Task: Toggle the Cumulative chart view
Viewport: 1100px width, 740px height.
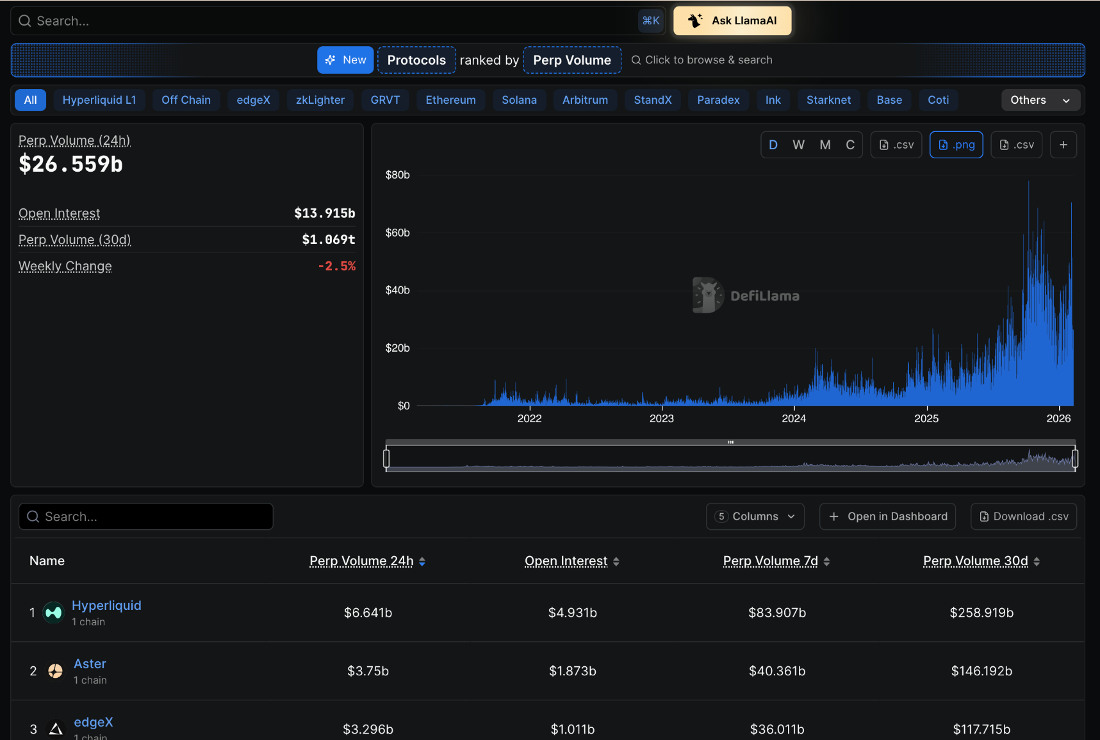Action: tap(850, 145)
